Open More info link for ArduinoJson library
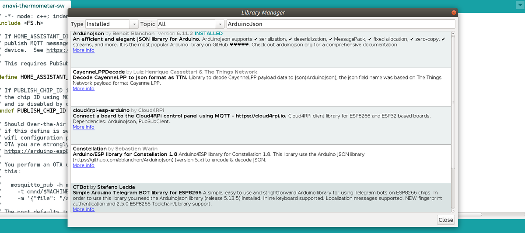The image size is (525, 233). 84,50
